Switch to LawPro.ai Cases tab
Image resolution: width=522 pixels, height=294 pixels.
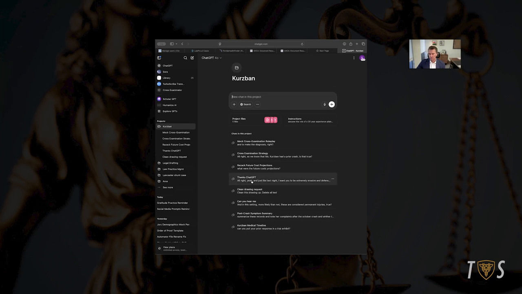click(x=200, y=51)
